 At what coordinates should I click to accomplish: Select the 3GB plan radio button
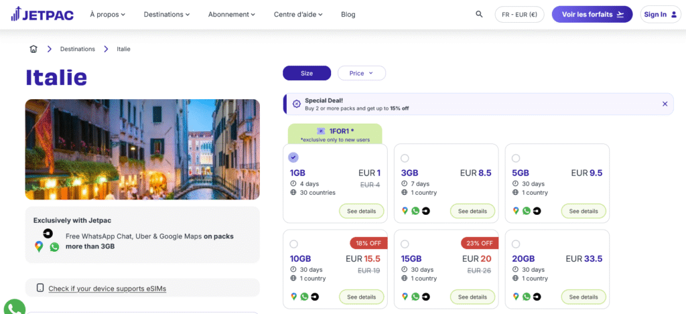pos(405,158)
